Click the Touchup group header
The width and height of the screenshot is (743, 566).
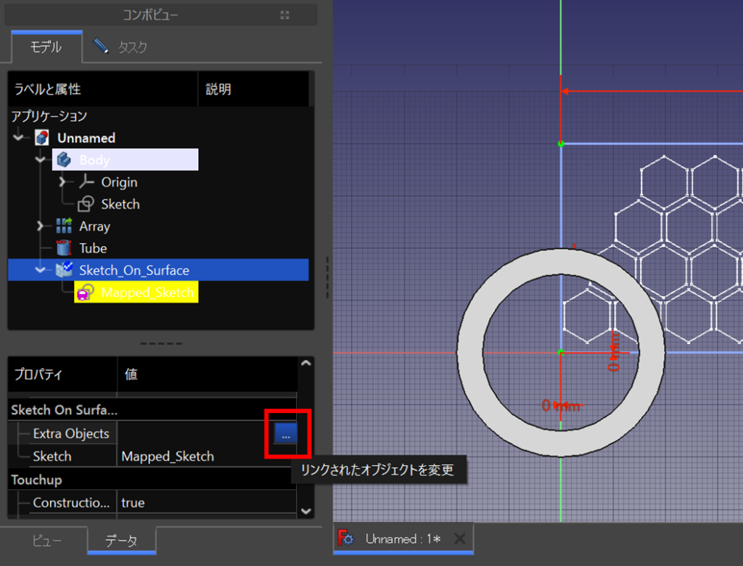click(x=36, y=480)
